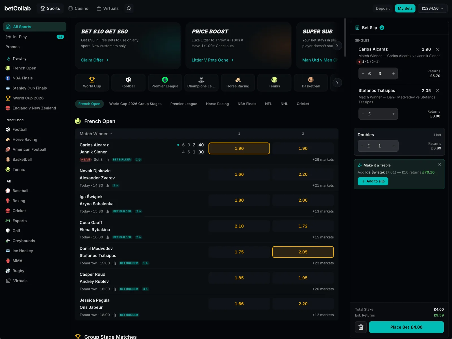Viewport: 452px width, 339px height.
Task: Select Elena Rybakina at 1.72
Action: coord(303,226)
